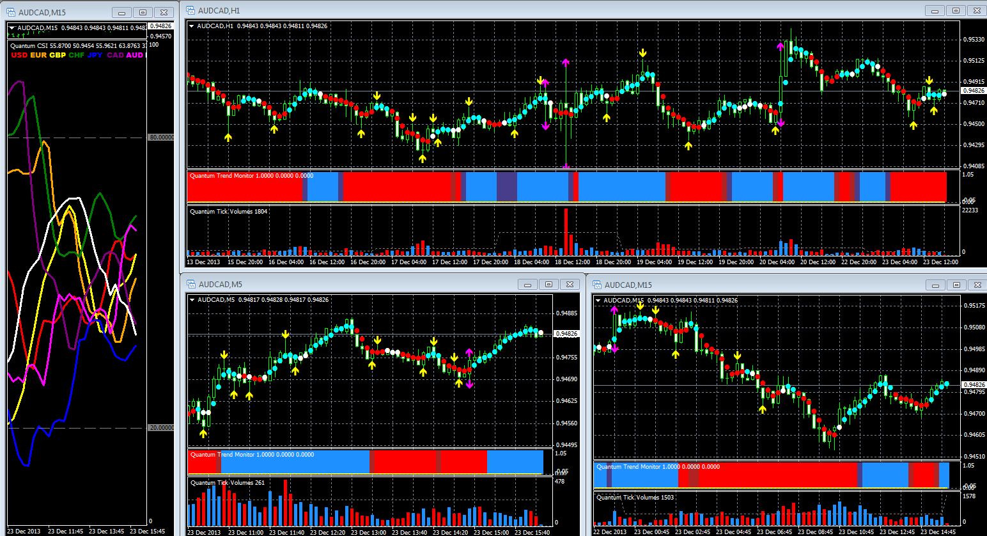Maximize the AUDCAD,M5 chart window
This screenshot has width=987, height=536.
pyautogui.click(x=548, y=285)
